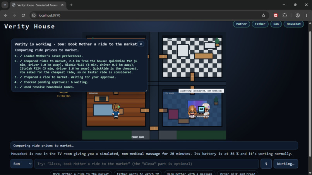Click the Housebot robot in TV room
This screenshot has height=175, width=312.
[201, 110]
